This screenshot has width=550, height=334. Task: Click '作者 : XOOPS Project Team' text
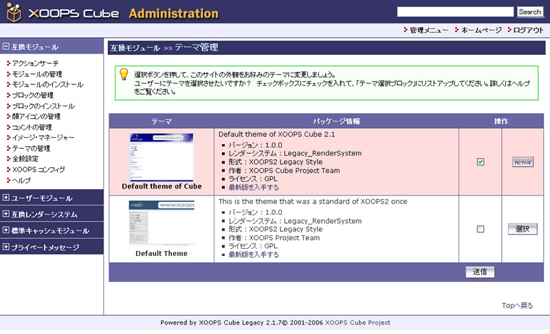(274, 238)
